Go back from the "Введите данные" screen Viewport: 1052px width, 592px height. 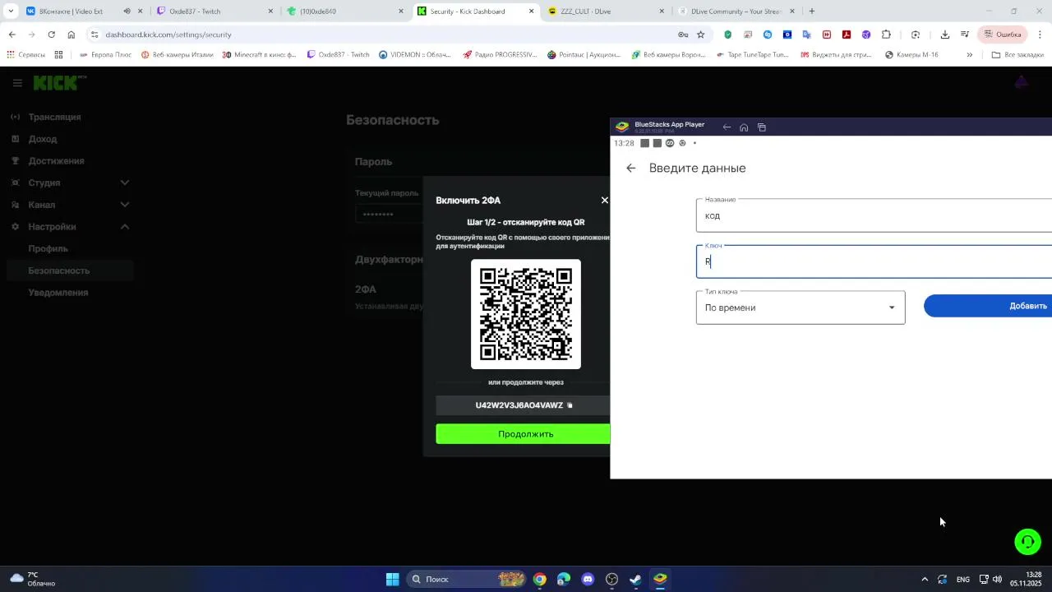pyautogui.click(x=630, y=168)
